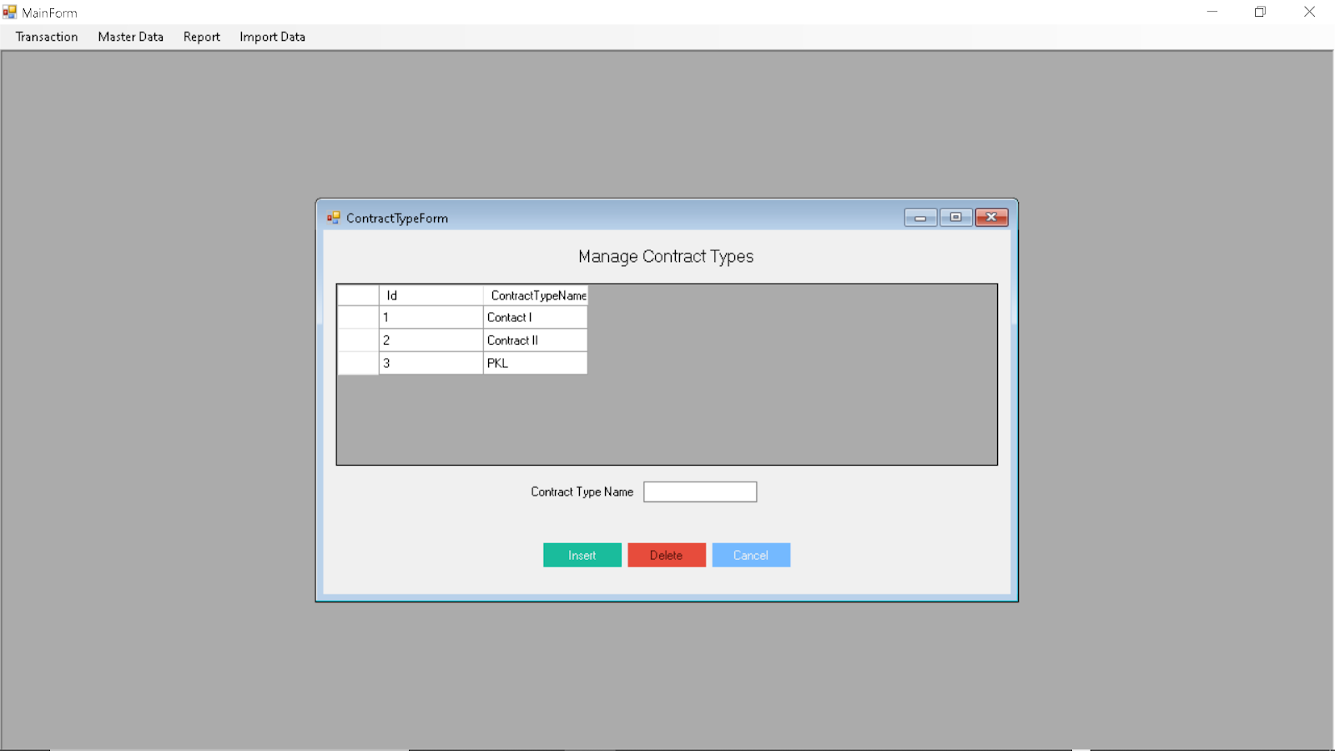
Task: Focus the Contract Type Name input field
Action: (x=700, y=491)
